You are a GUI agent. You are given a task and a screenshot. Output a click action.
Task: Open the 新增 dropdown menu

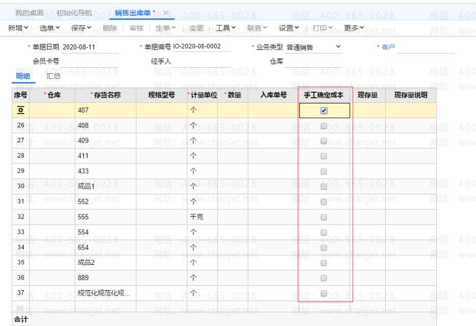pyautogui.click(x=18, y=28)
